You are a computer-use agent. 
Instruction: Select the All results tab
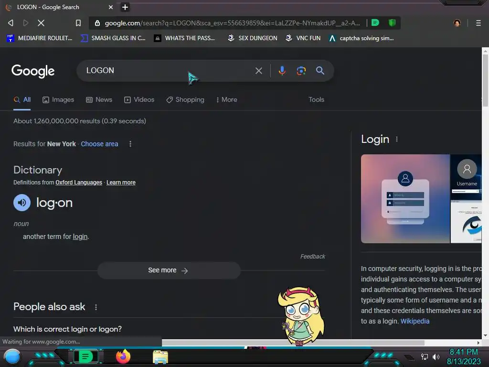(x=22, y=99)
